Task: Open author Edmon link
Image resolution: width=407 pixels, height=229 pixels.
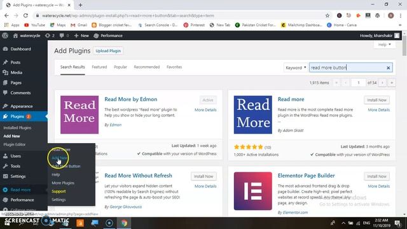Action: pyautogui.click(x=116, y=125)
